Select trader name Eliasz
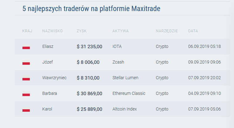Image resolution: width=234 pixels, height=128 pixels. point(48,46)
